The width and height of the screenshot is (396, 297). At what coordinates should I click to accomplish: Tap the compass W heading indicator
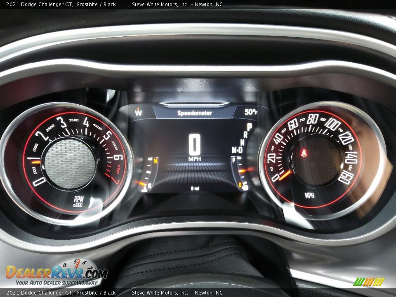click(x=138, y=111)
